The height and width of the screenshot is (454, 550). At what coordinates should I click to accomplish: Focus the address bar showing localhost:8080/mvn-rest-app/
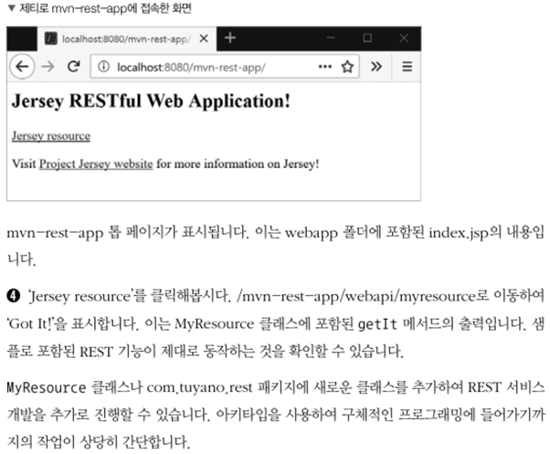click(225, 67)
